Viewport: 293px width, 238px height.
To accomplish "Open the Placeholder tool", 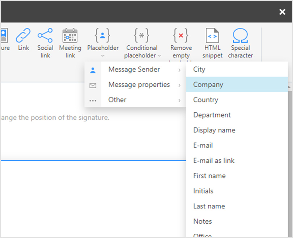I will [103, 36].
